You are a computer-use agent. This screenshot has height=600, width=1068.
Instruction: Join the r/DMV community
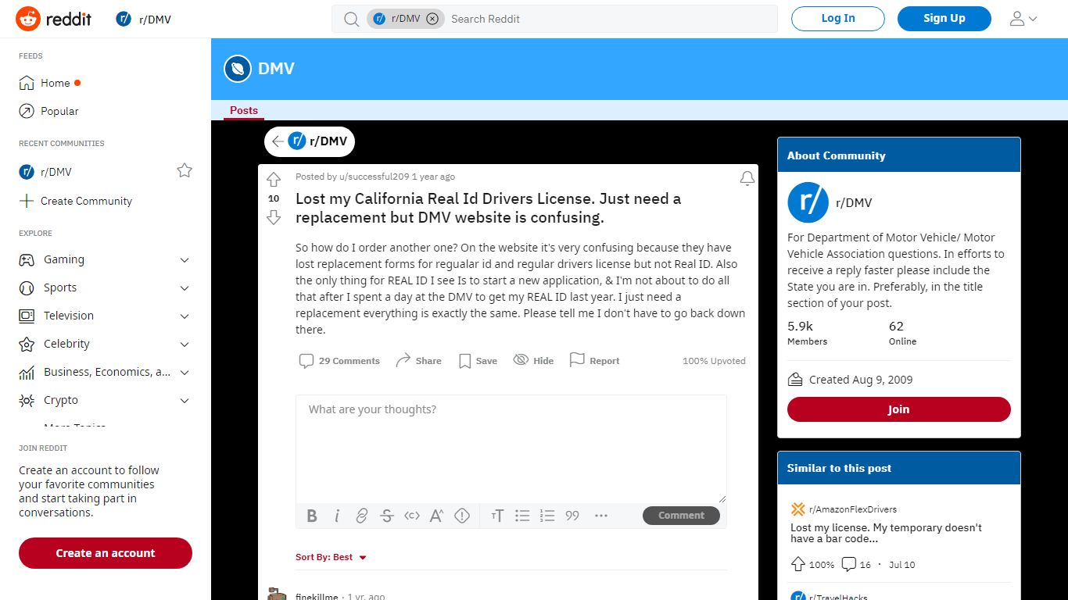(899, 409)
